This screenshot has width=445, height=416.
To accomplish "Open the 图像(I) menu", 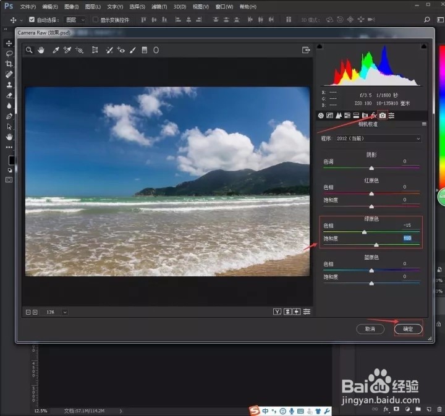I will pos(71,7).
